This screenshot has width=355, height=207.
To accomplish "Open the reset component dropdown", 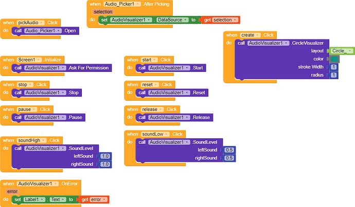I will click(x=150, y=85).
